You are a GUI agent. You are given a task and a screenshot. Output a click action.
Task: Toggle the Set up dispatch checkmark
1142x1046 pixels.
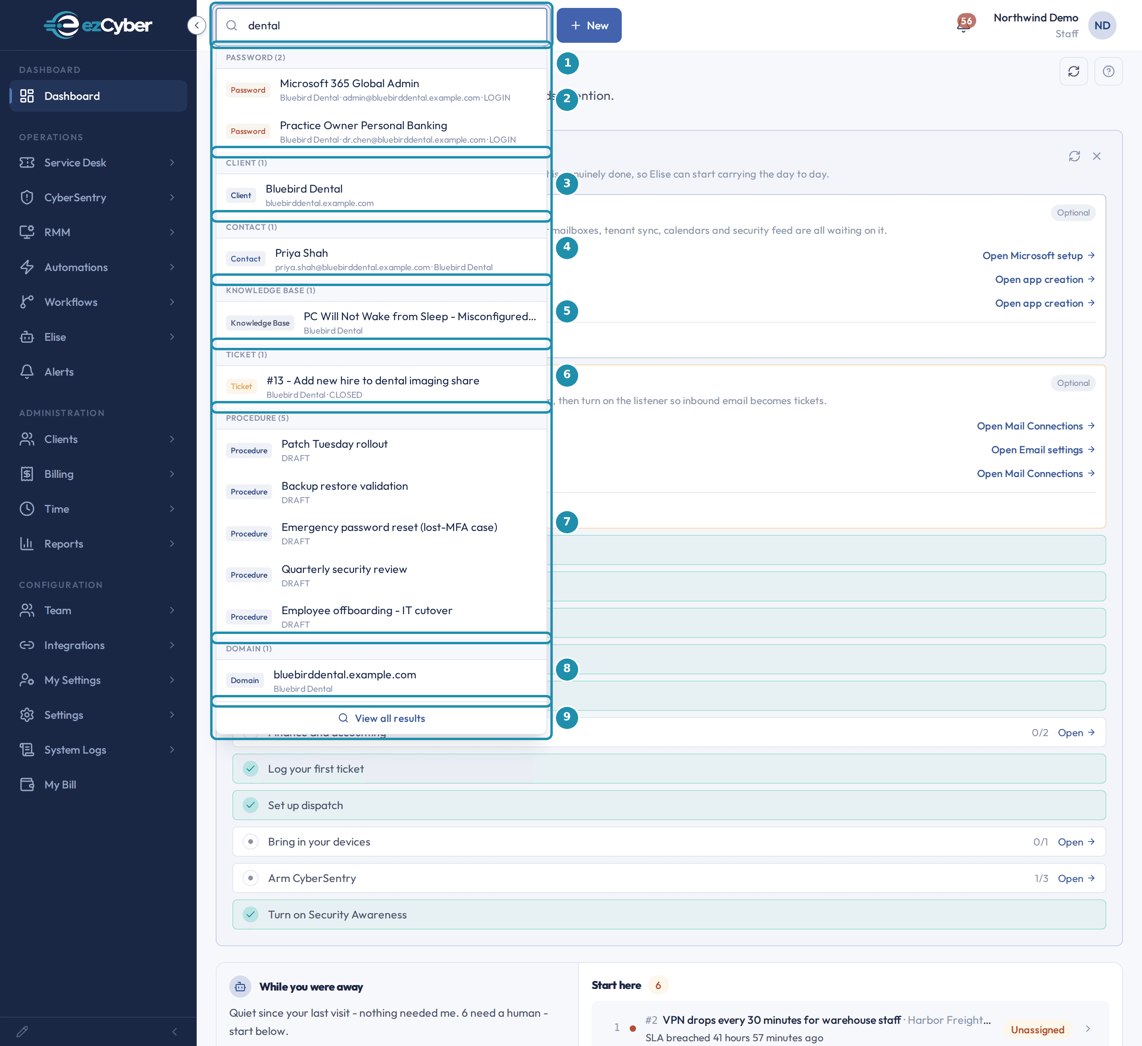point(250,805)
